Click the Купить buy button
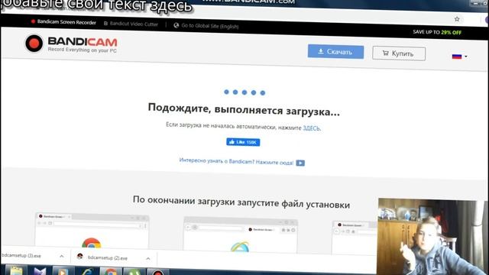Viewport: 489px width, 275px height. point(399,53)
